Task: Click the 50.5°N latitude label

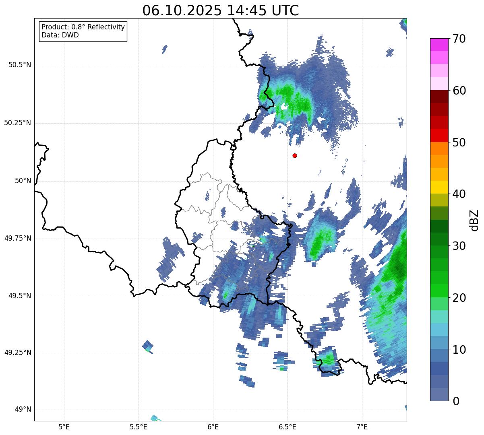Action: 20,65
